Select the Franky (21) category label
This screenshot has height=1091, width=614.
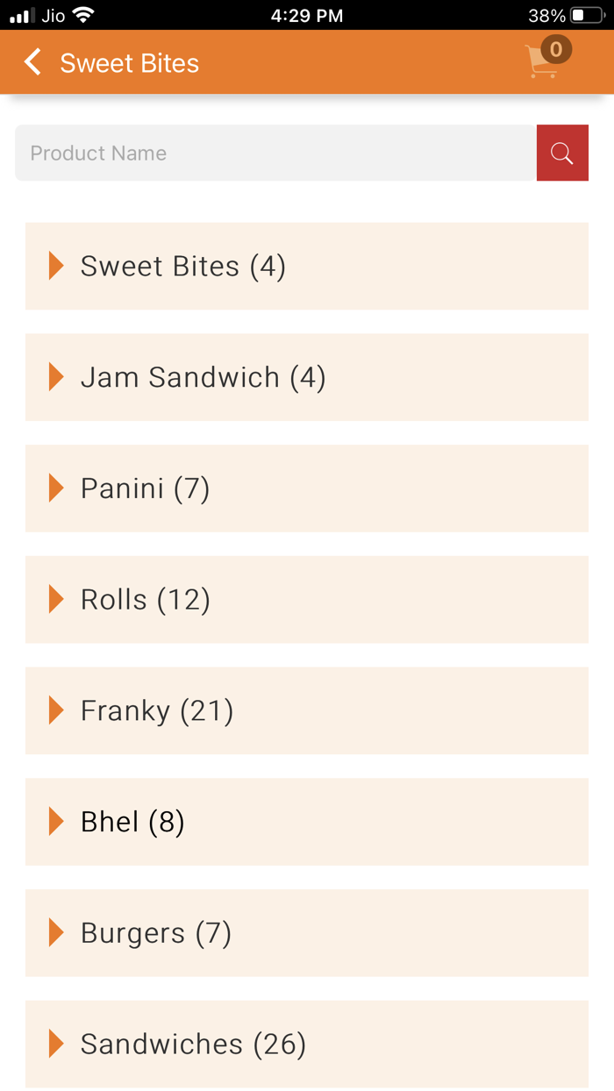tap(157, 710)
